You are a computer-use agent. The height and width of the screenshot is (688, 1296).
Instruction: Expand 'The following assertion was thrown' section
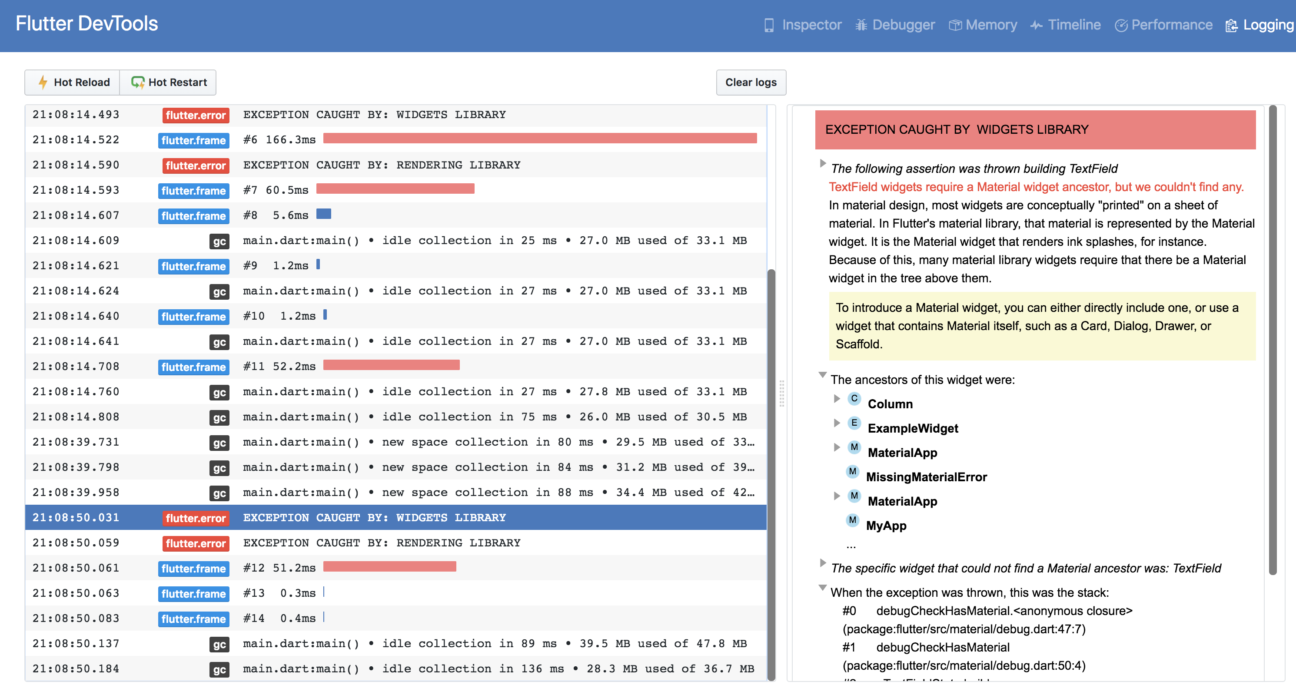click(x=823, y=163)
